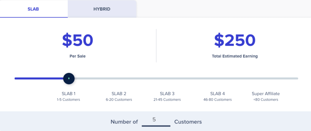This screenshot has width=311, height=131.
Task: Click the 'Number of' label
Action: [124, 122]
